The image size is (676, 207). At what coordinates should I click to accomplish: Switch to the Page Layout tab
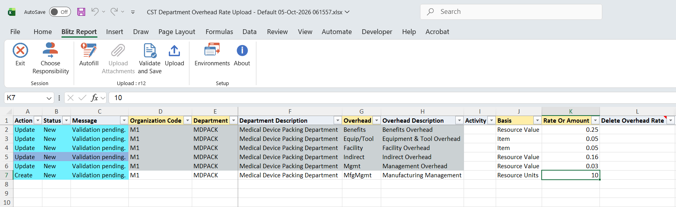(x=177, y=32)
